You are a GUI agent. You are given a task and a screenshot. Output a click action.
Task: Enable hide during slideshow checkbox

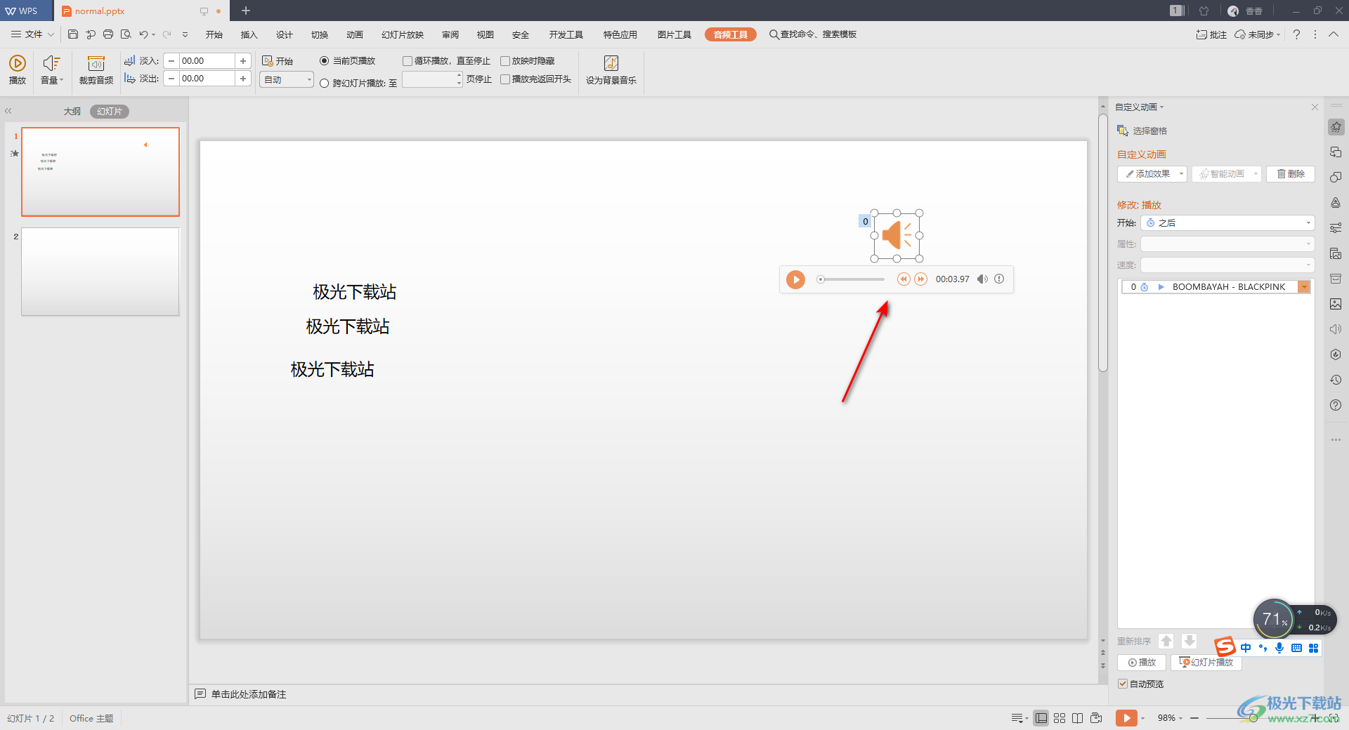[504, 61]
